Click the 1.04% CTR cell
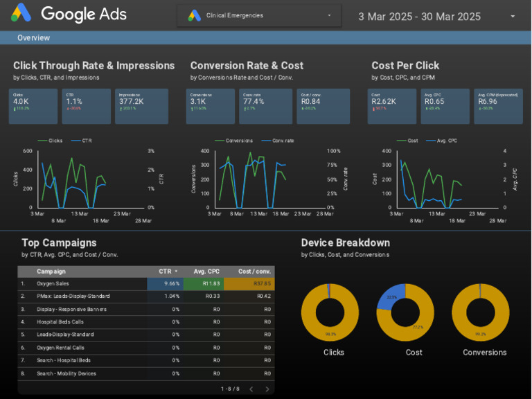The image size is (532, 399). [166, 296]
